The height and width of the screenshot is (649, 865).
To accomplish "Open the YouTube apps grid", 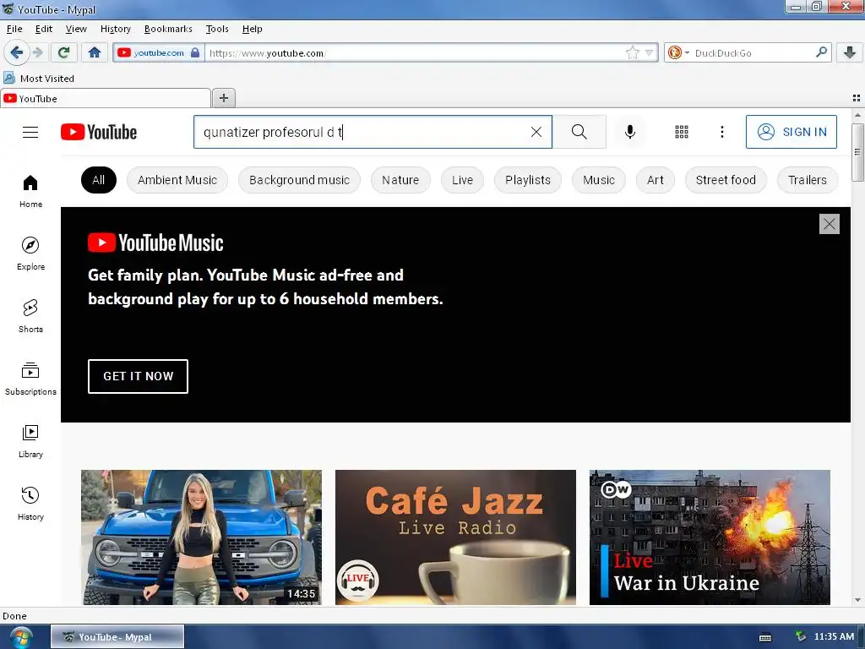I will [682, 132].
